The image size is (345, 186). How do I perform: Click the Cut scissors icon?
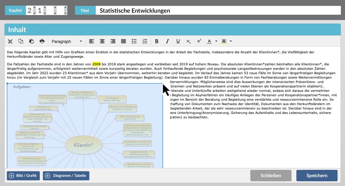point(10,41)
